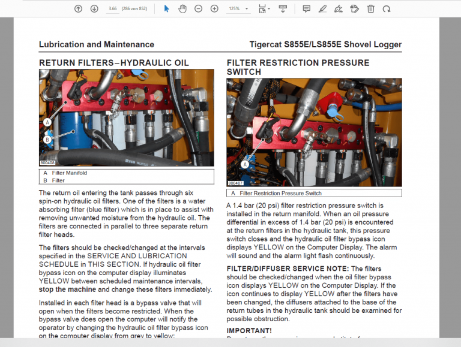Click the IMPORTANT! heading
The width and height of the screenshot is (461, 347).
[x=249, y=331]
